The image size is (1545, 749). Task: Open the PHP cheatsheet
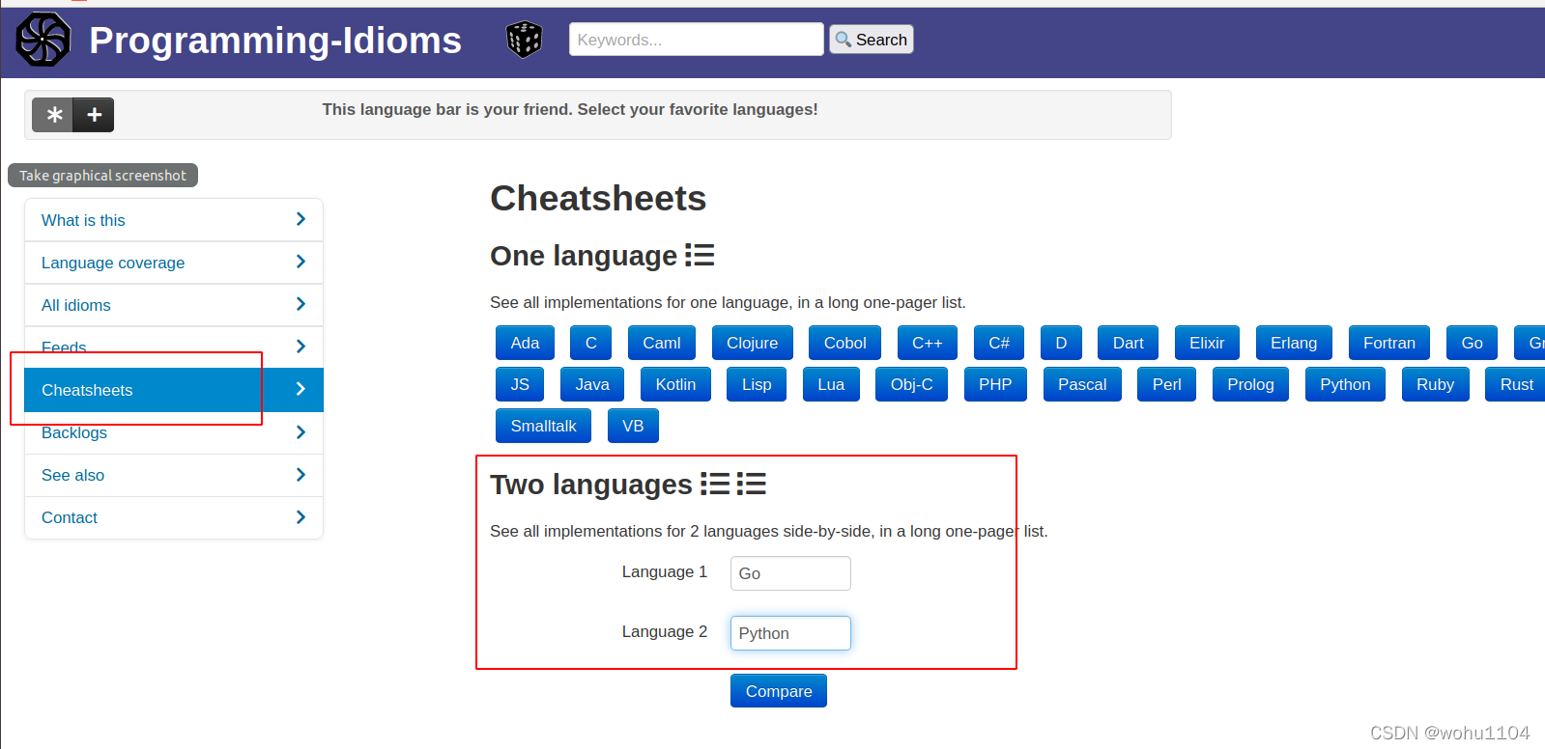coord(995,384)
